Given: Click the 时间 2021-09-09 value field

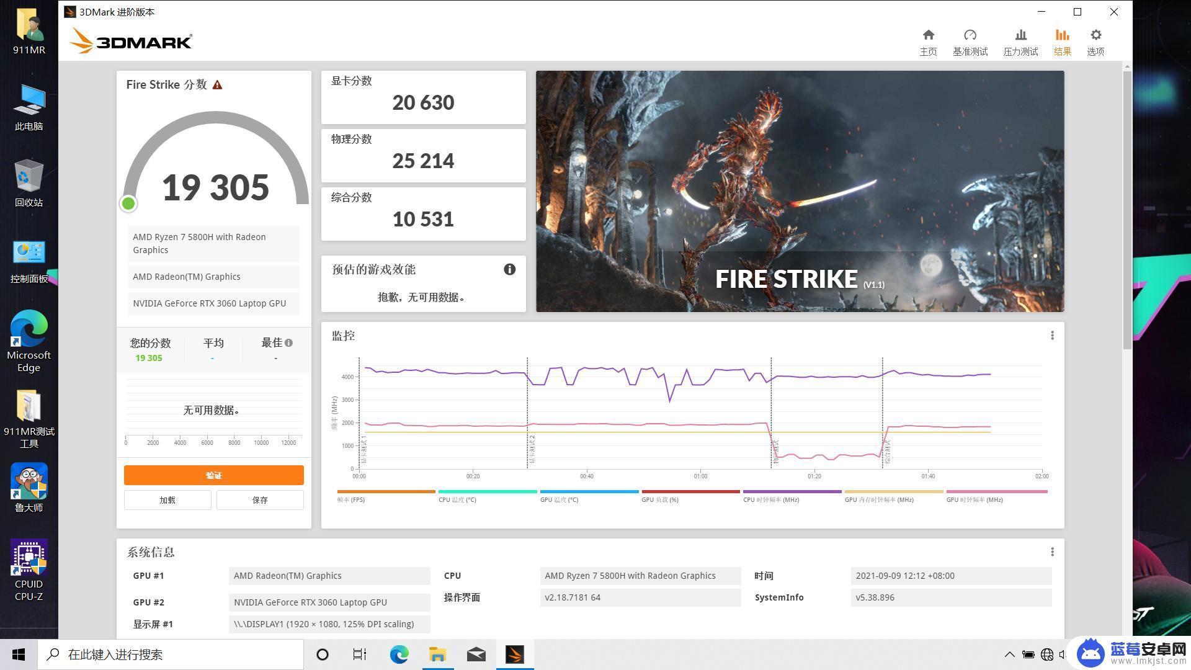Looking at the screenshot, I should click(x=951, y=576).
